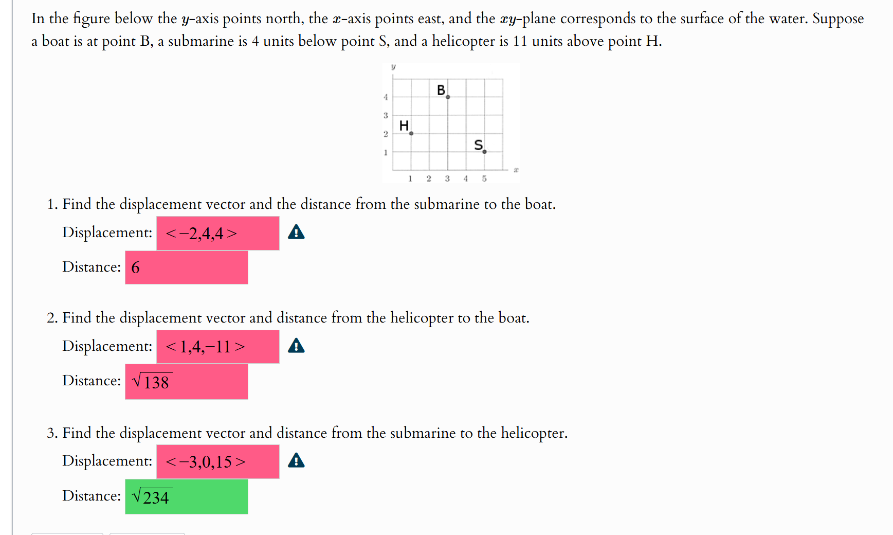893x535 pixels.
Task: Click the distance field showing √138
Action: [186, 382]
